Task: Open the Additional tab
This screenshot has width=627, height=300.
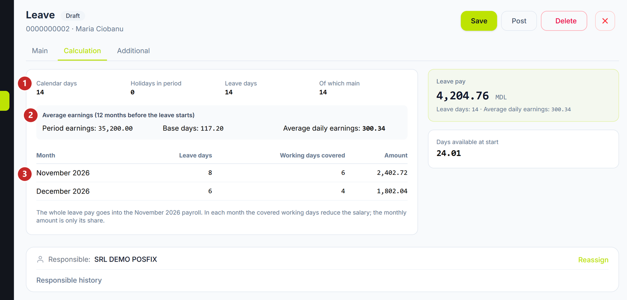Action: point(133,51)
